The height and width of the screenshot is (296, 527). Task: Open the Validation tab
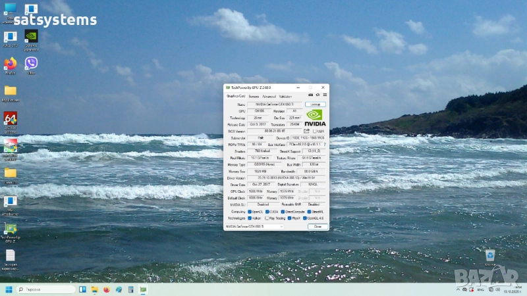click(x=285, y=96)
